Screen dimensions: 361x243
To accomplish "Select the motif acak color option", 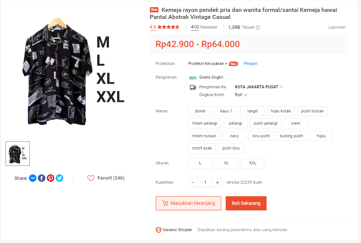I will coord(202,148).
